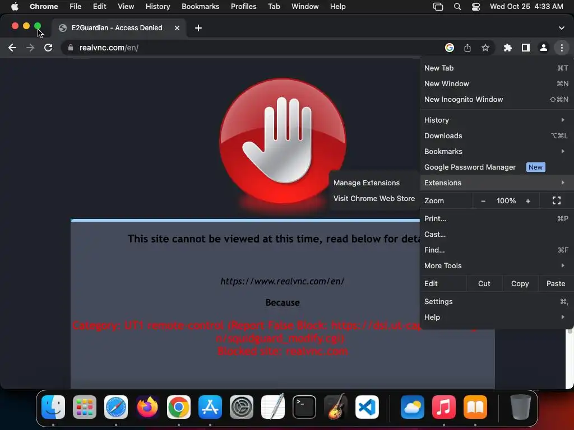Click the forward navigation arrow
574x430 pixels.
coord(30,48)
